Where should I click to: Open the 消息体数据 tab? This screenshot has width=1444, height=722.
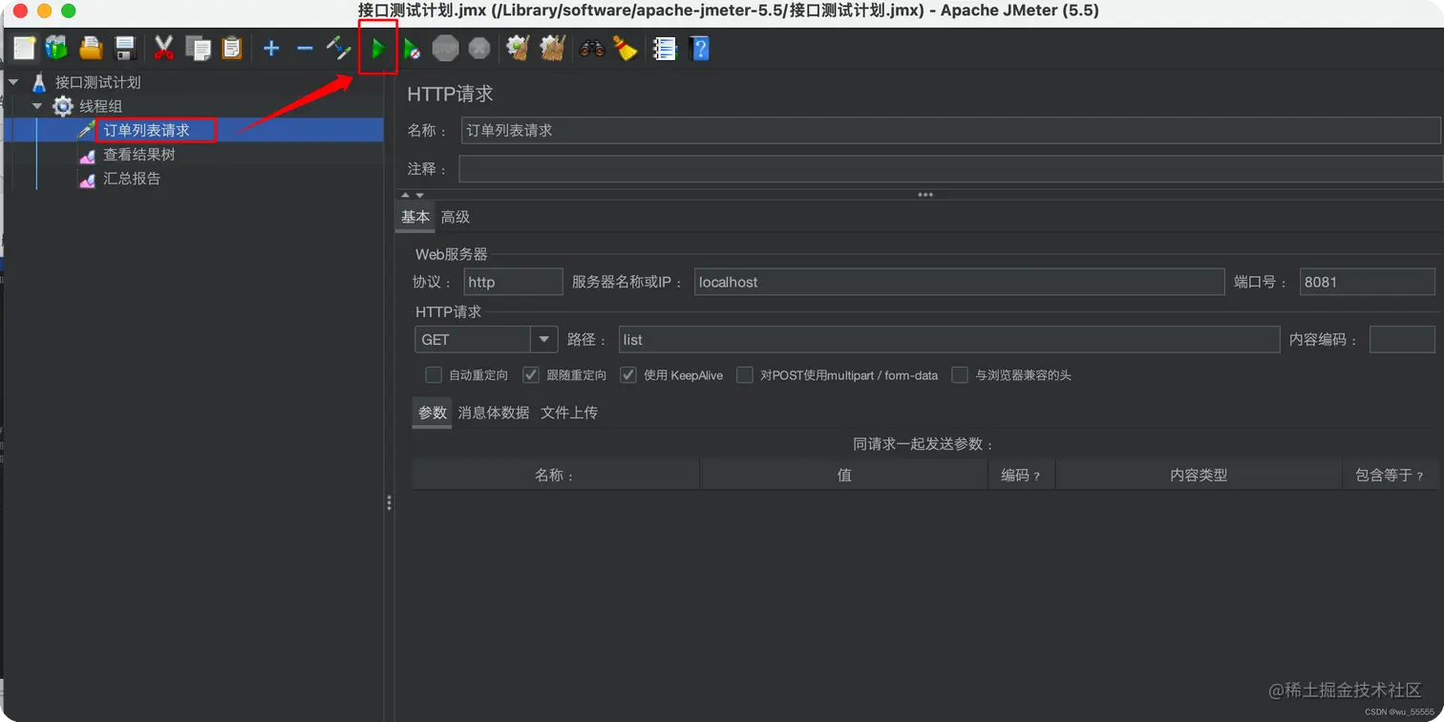click(492, 412)
